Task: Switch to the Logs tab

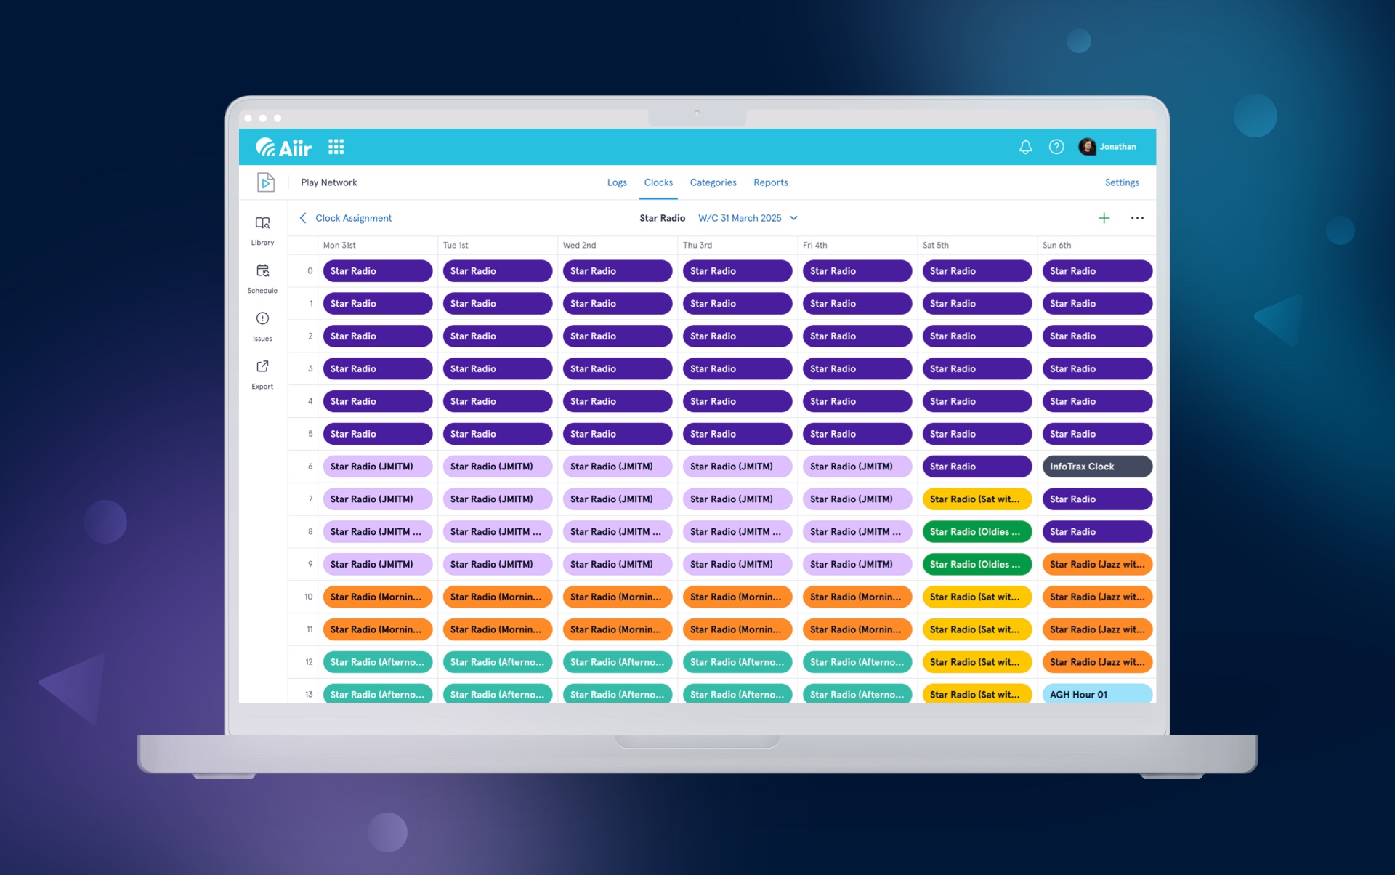Action: (x=617, y=182)
